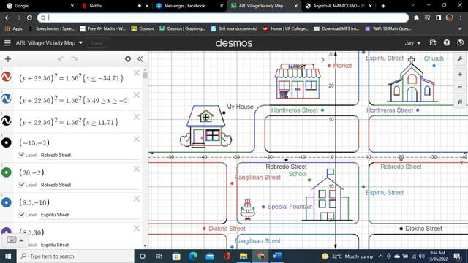468x263 pixels.
Task: Open the language globe menu
Action: [460, 43]
